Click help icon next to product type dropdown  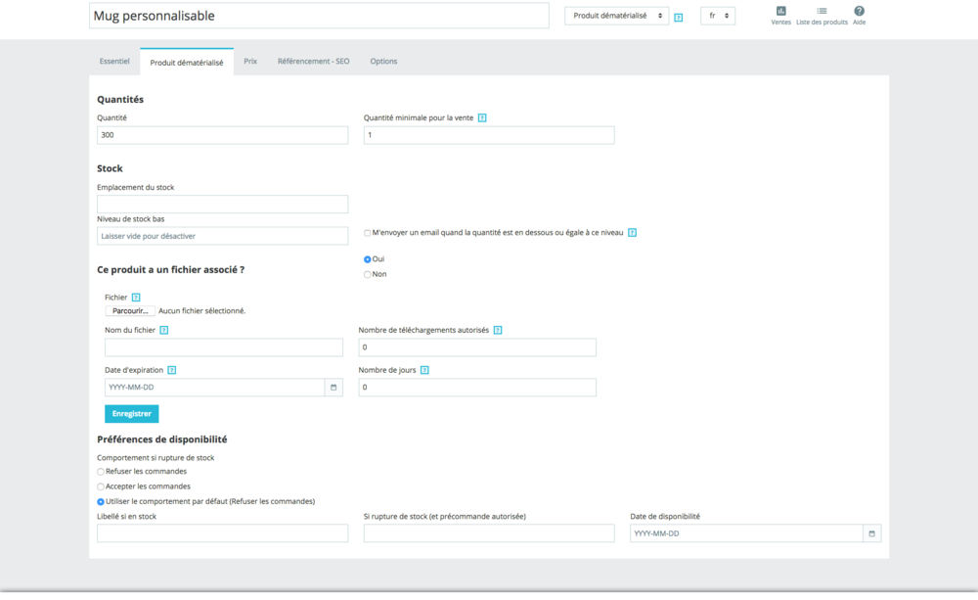point(678,18)
